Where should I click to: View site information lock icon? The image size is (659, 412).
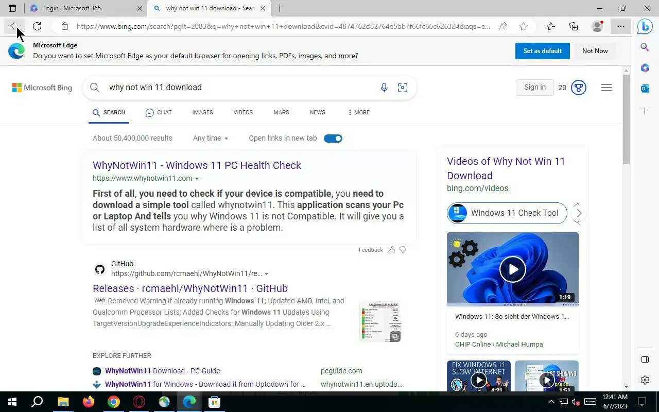[x=64, y=26]
